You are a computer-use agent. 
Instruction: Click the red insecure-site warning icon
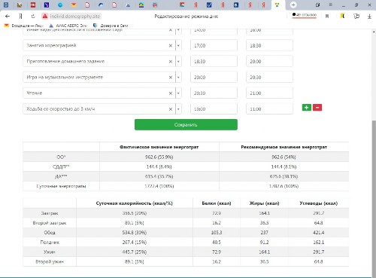pyautogui.click(x=45, y=17)
